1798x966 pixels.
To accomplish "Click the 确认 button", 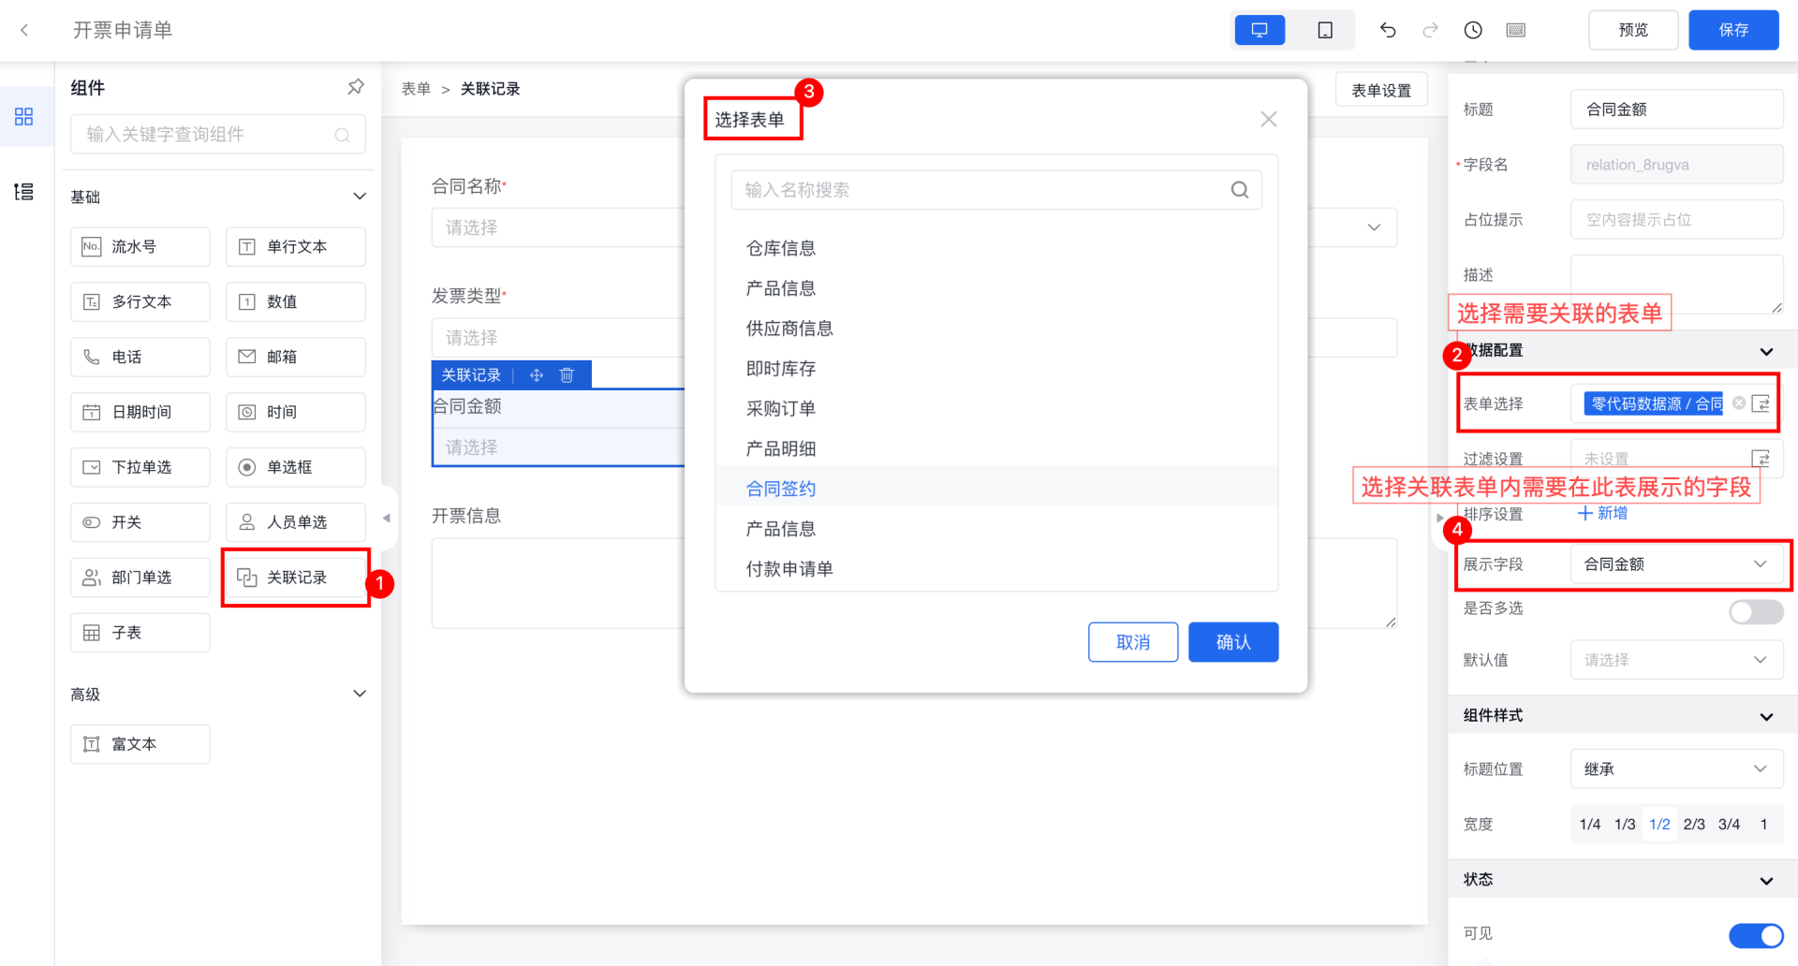I will pyautogui.click(x=1232, y=642).
